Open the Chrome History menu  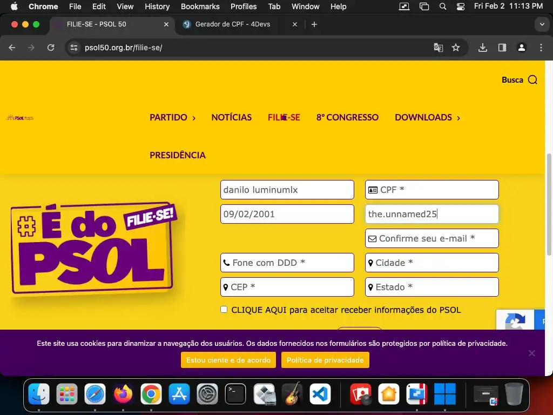[157, 6]
